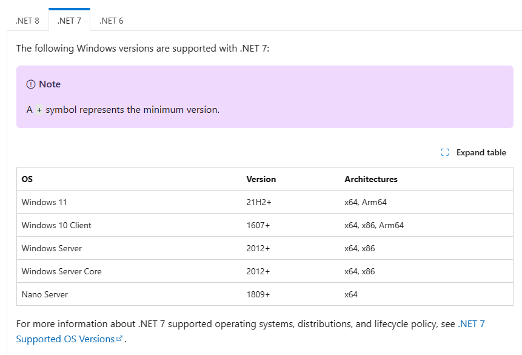Click the 1809+ version for Nano Server
Image resolution: width=522 pixels, height=355 pixels.
(x=259, y=294)
